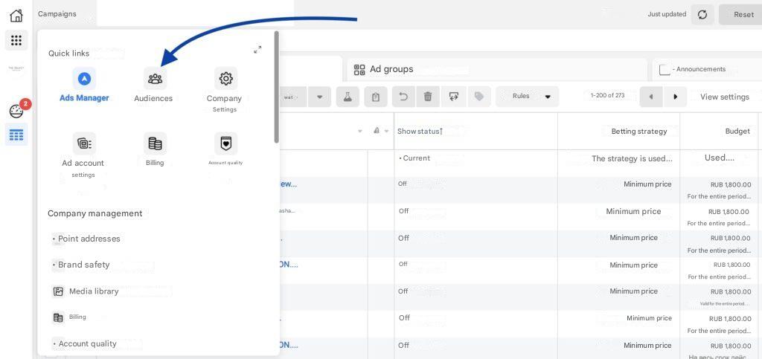This screenshot has height=359, width=762.
Task: Go to next page of results
Action: [675, 97]
